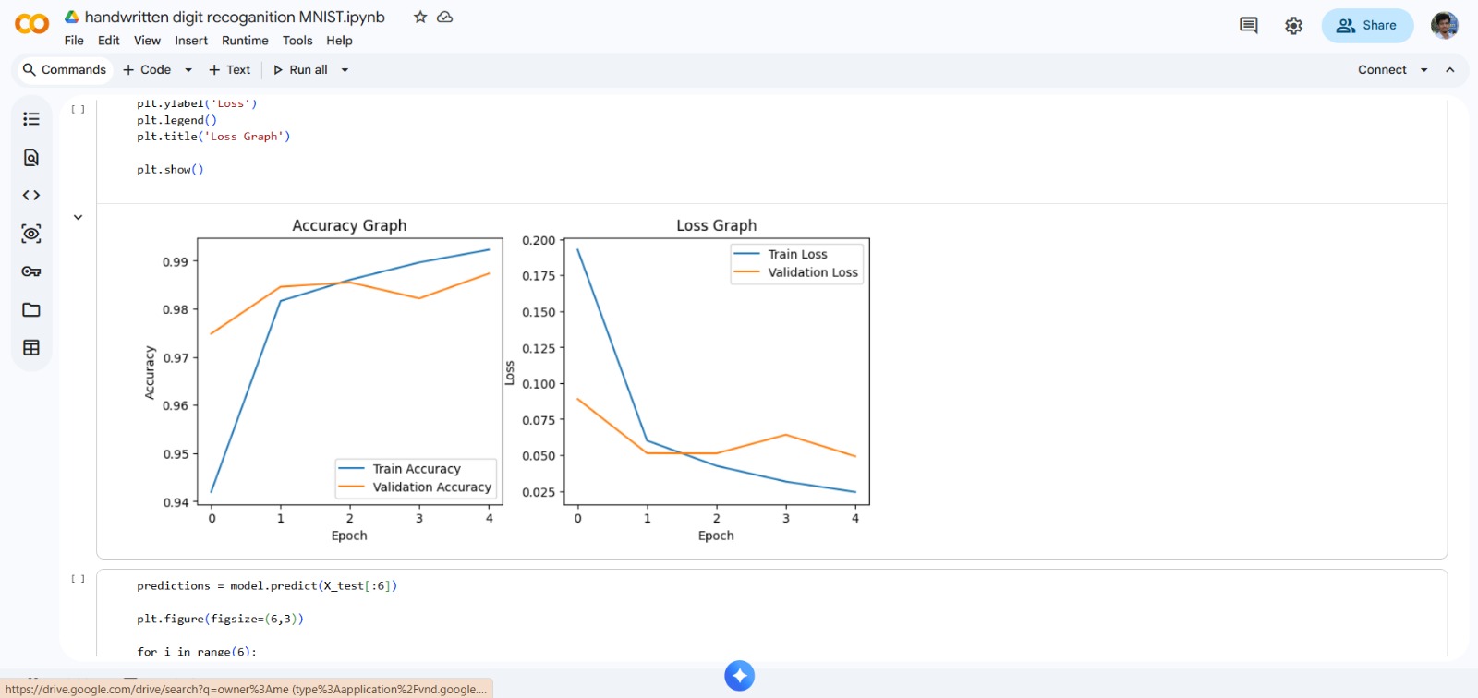Open the Connect options dropdown arrow
1478x698 pixels.
pos(1423,70)
